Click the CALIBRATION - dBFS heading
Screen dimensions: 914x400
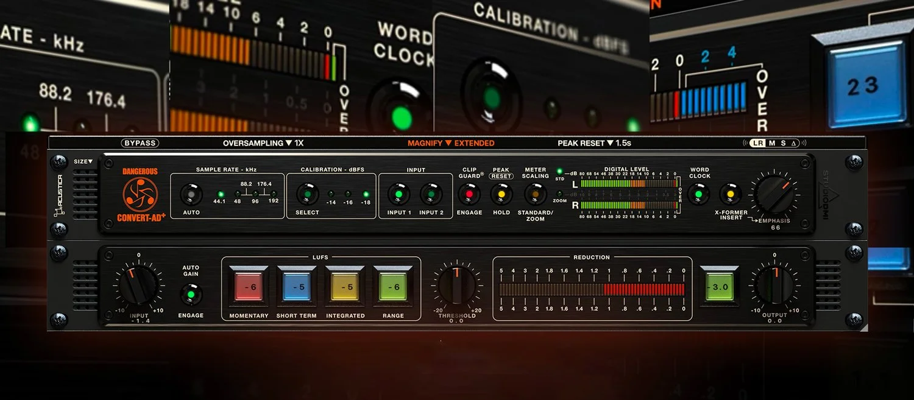[x=332, y=170]
